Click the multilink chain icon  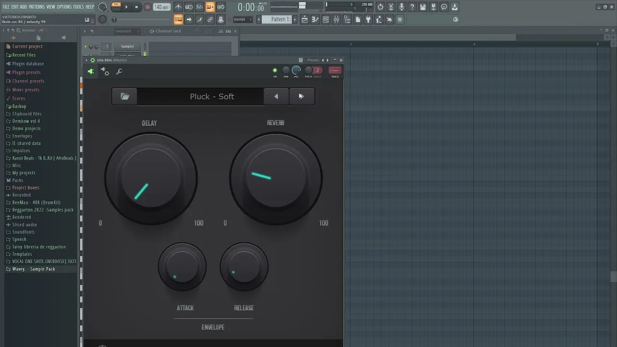(x=210, y=19)
